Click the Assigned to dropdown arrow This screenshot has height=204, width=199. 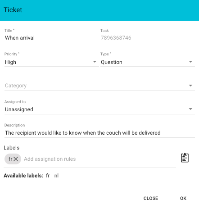[190, 109]
